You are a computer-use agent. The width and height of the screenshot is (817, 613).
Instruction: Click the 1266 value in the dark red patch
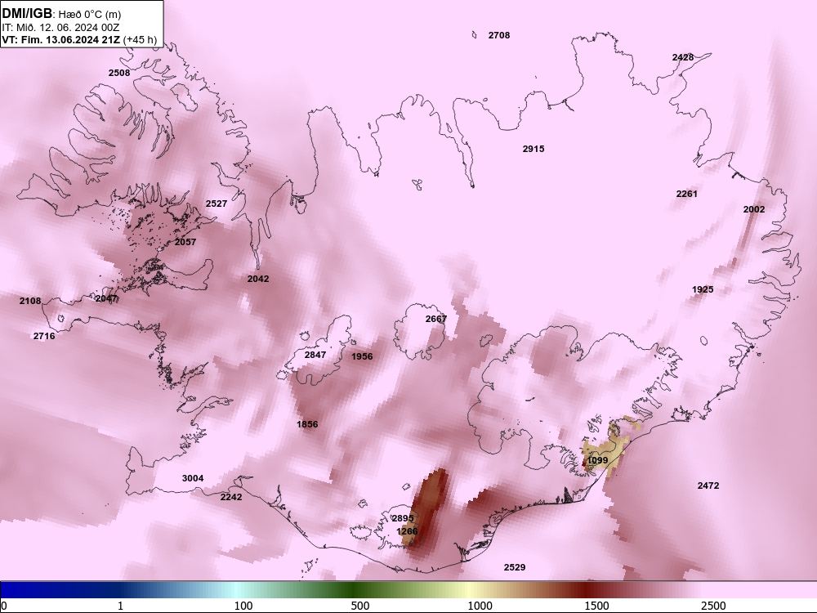coord(406,532)
